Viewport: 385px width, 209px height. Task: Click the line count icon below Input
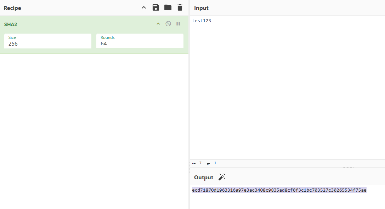click(x=209, y=163)
